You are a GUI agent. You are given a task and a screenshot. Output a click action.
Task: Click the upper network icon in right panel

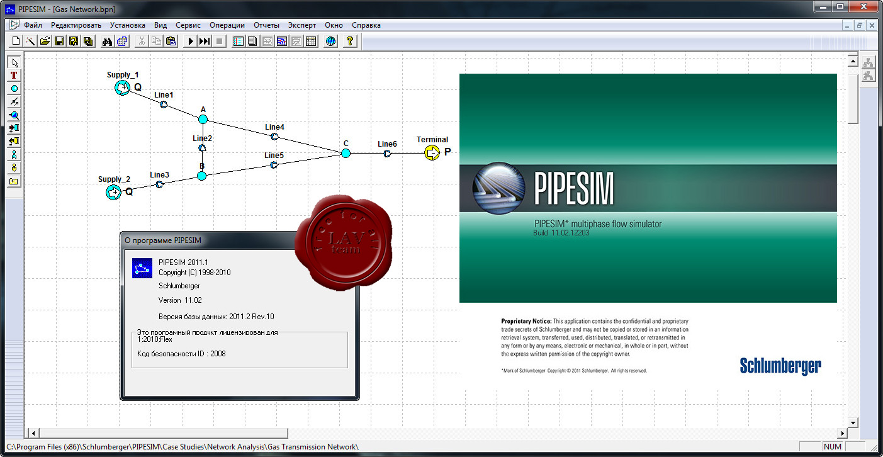869,62
